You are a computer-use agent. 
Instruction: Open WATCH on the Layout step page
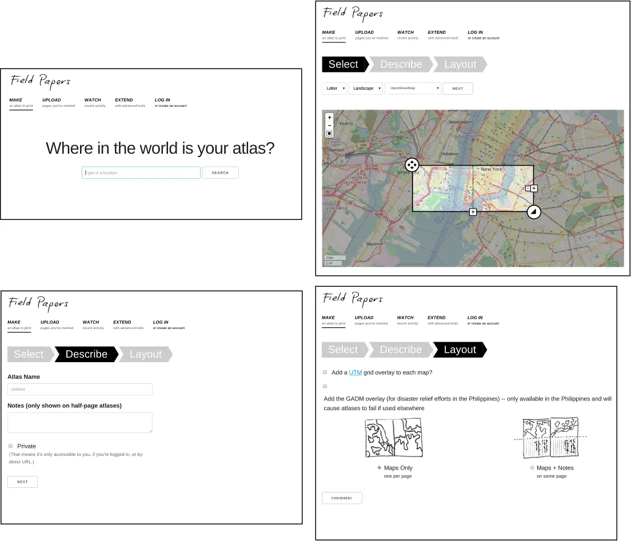tap(408, 320)
